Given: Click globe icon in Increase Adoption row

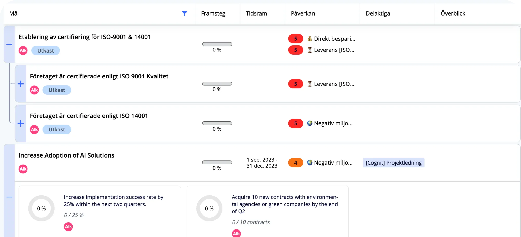Looking at the screenshot, I should click(x=310, y=162).
